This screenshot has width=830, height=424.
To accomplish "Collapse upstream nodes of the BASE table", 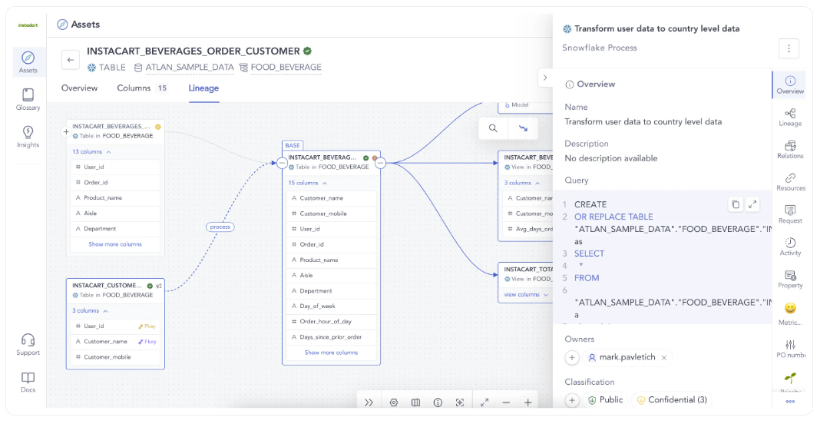I will [283, 163].
